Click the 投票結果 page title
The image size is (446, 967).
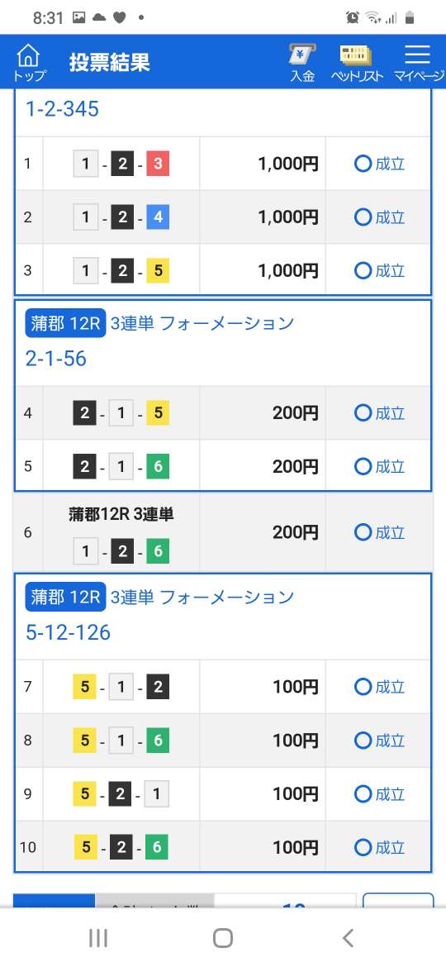click(109, 62)
